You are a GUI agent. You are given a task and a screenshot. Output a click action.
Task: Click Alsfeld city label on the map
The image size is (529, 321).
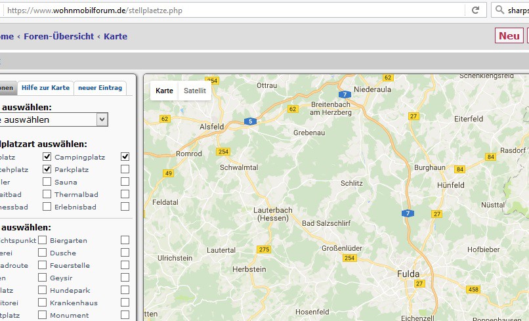(x=211, y=127)
